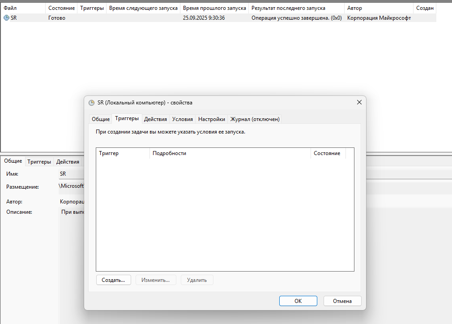Click the Создать... button
This screenshot has width=452, height=324.
pyautogui.click(x=113, y=280)
